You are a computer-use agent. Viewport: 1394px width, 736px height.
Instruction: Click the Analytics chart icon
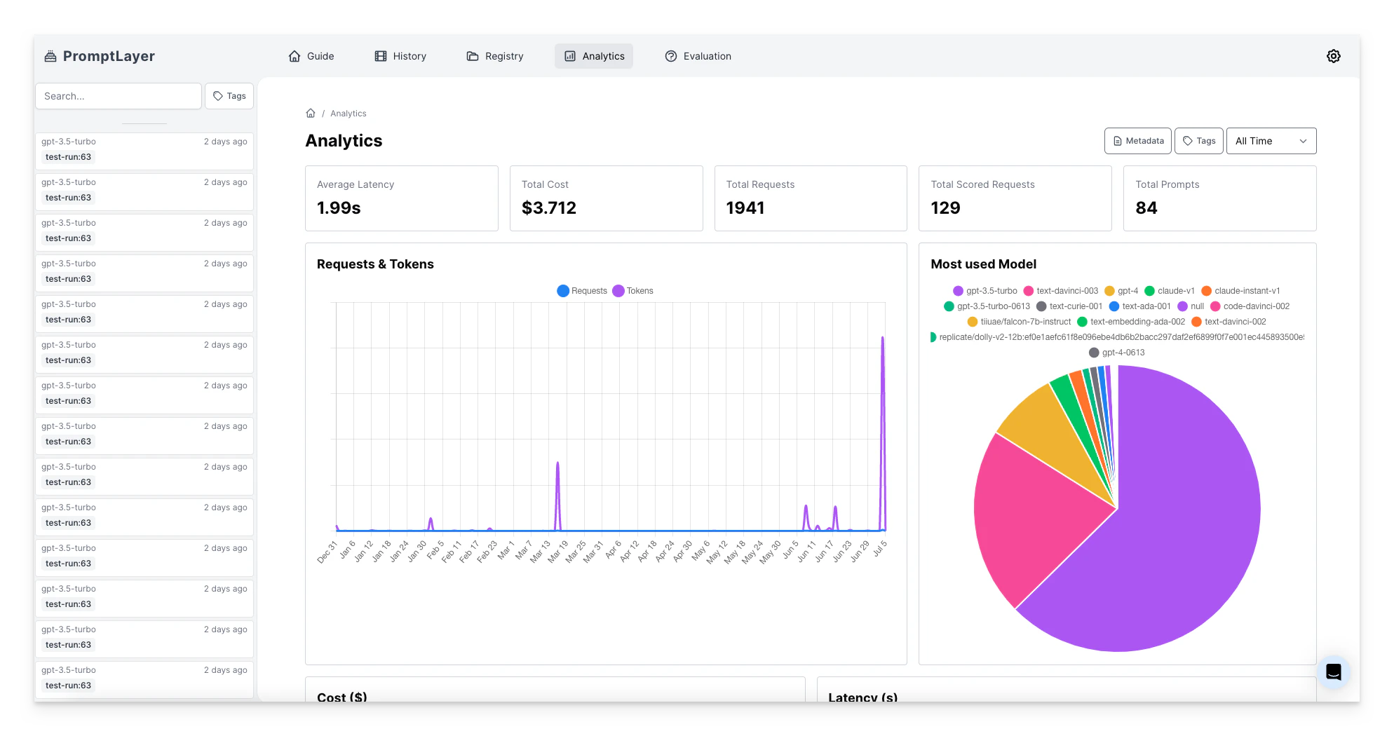click(x=569, y=56)
